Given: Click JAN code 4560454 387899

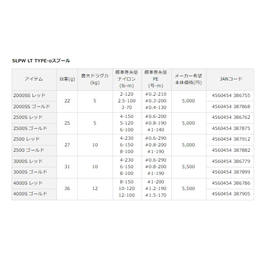Looking at the screenshot, I should click(x=231, y=172).
